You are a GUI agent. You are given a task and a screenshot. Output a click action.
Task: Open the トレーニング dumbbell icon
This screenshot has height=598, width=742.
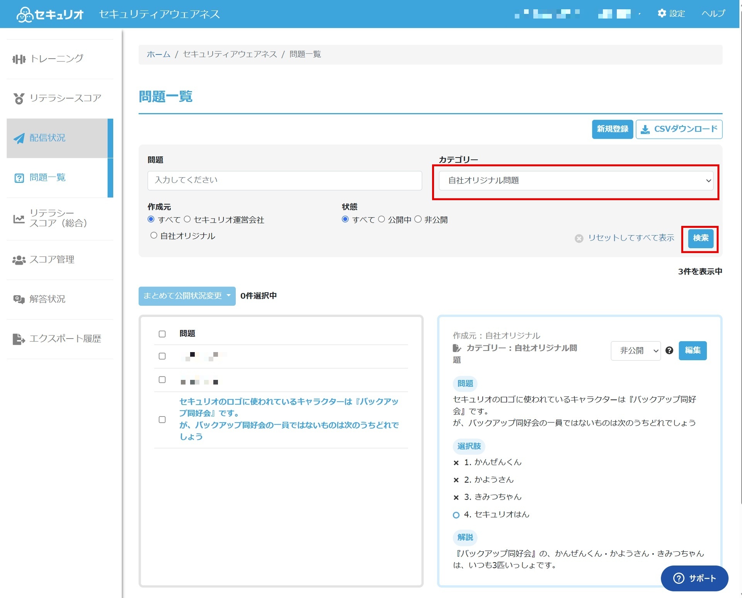coord(19,59)
